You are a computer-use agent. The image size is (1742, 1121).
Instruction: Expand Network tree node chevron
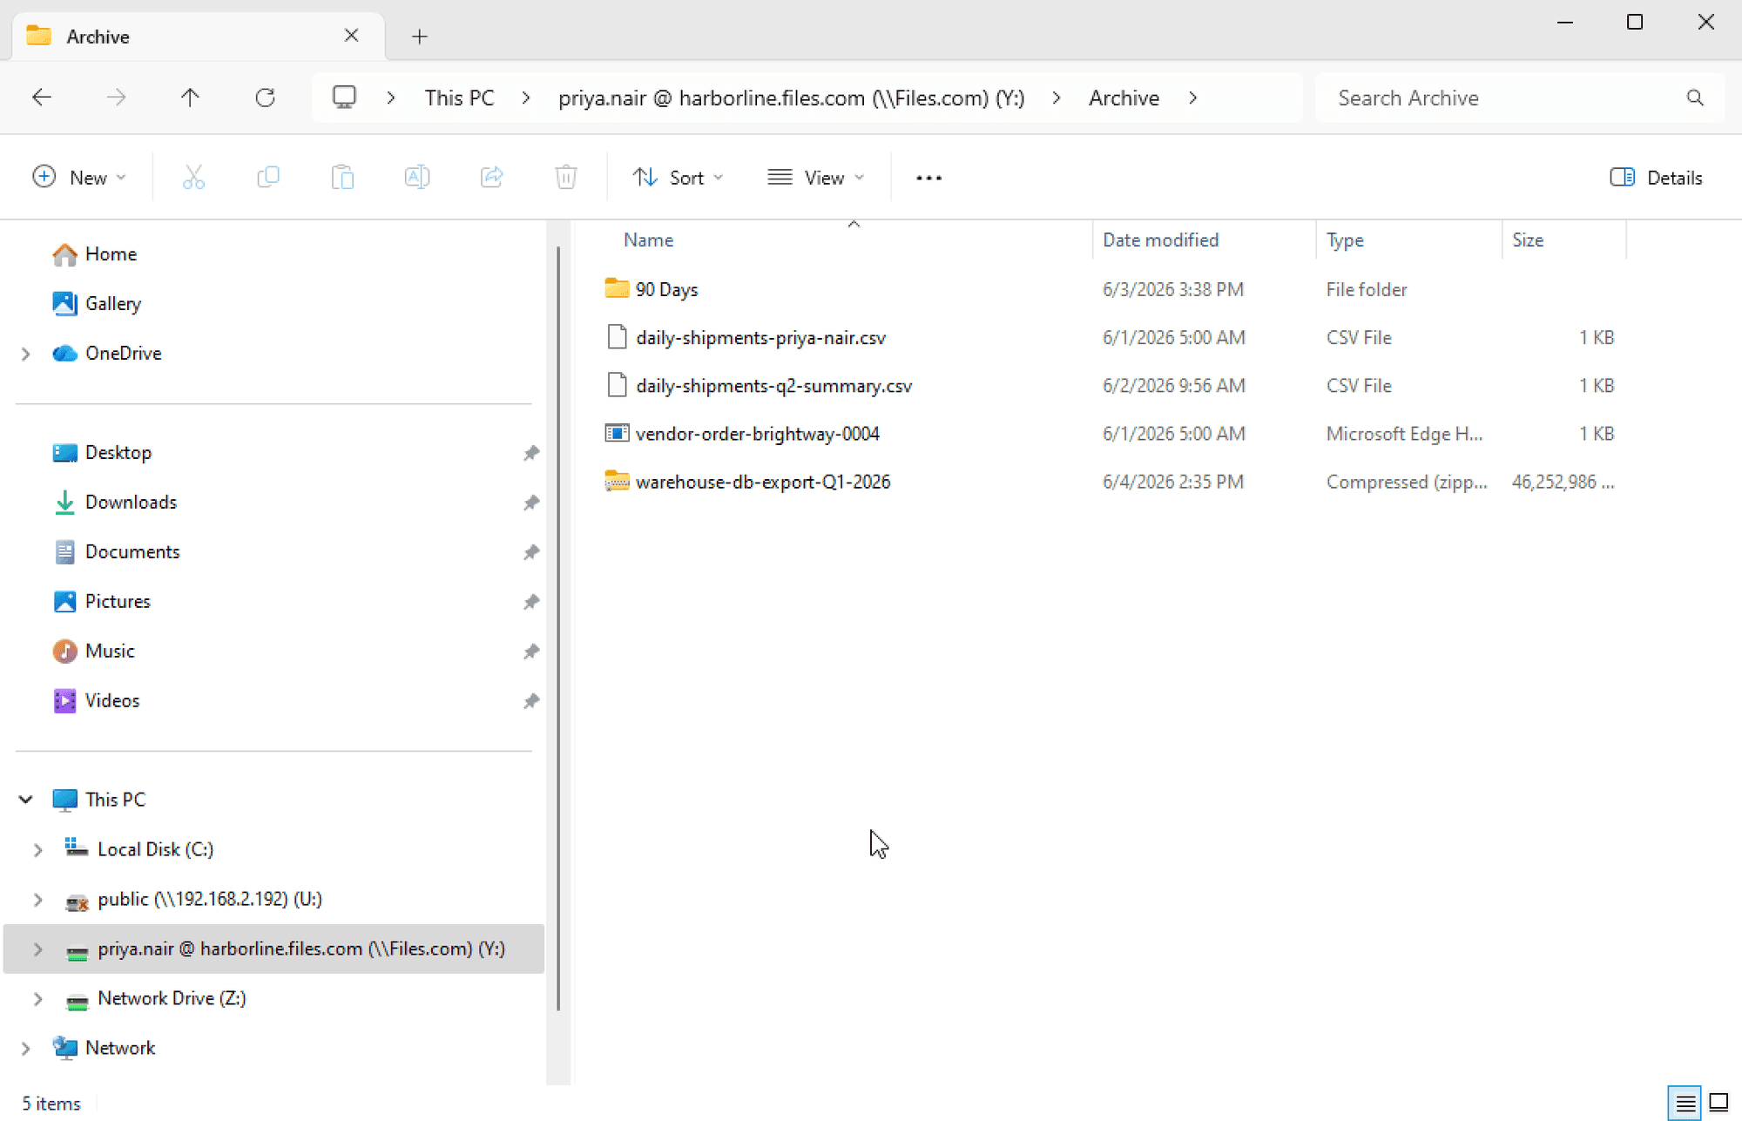(x=25, y=1048)
